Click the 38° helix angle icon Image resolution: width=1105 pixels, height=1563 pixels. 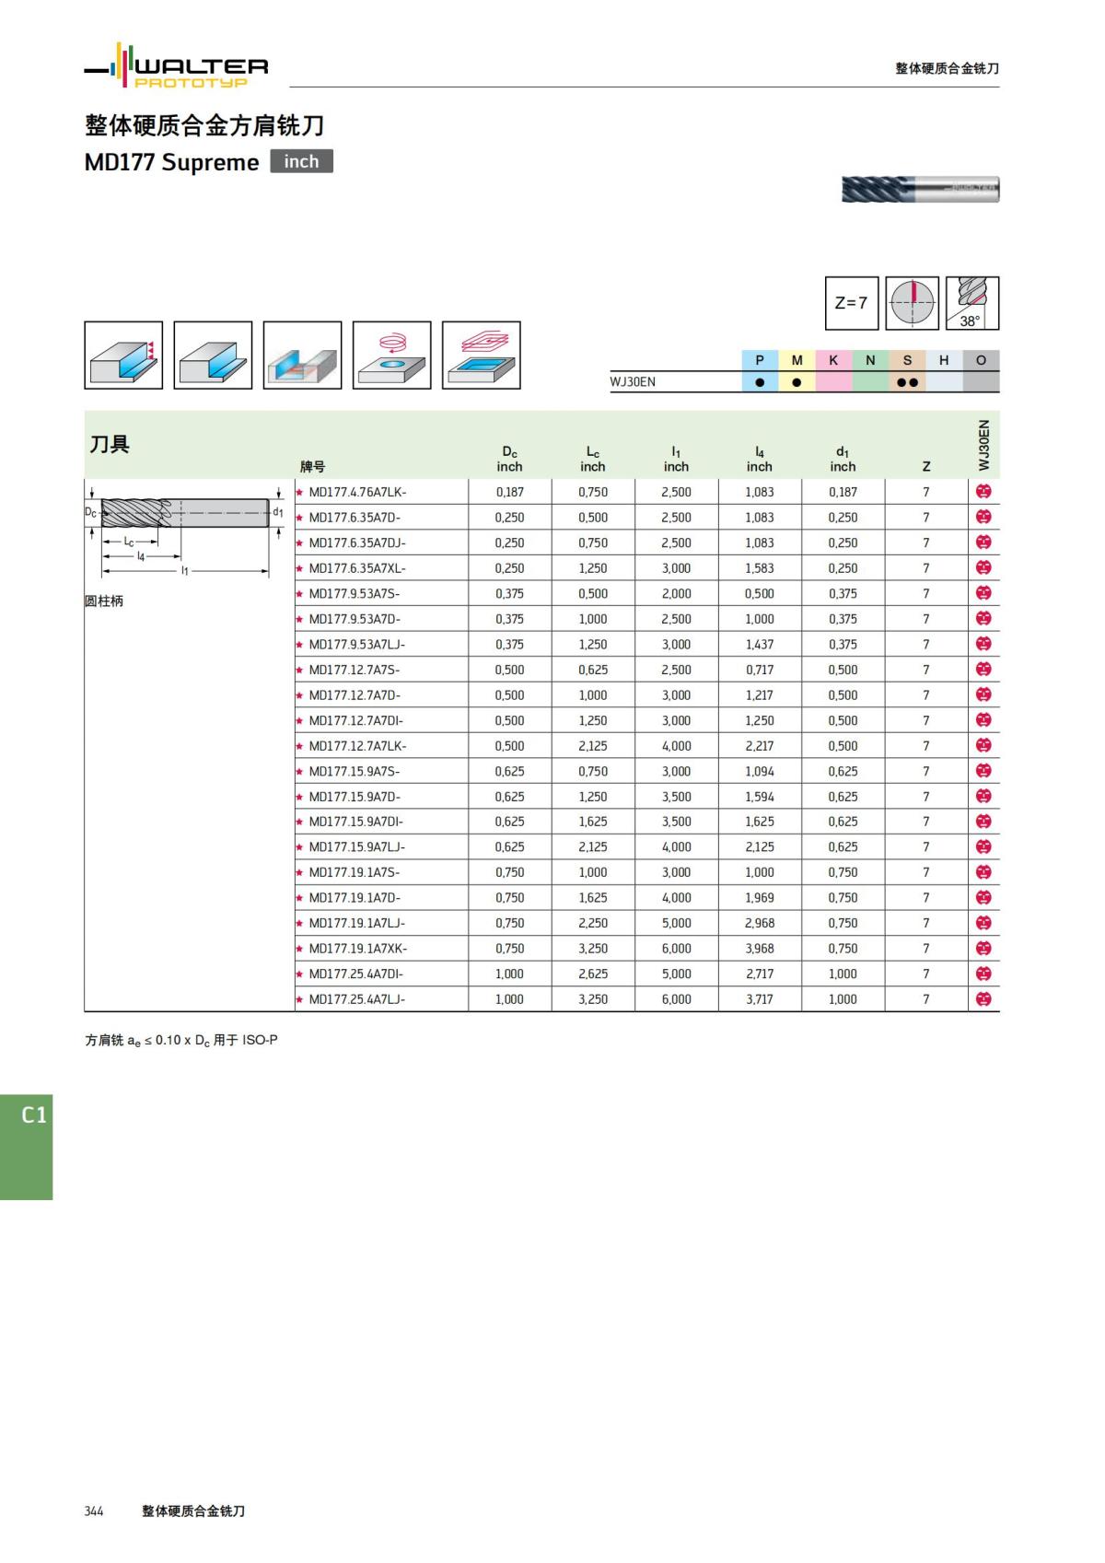pyautogui.click(x=972, y=303)
